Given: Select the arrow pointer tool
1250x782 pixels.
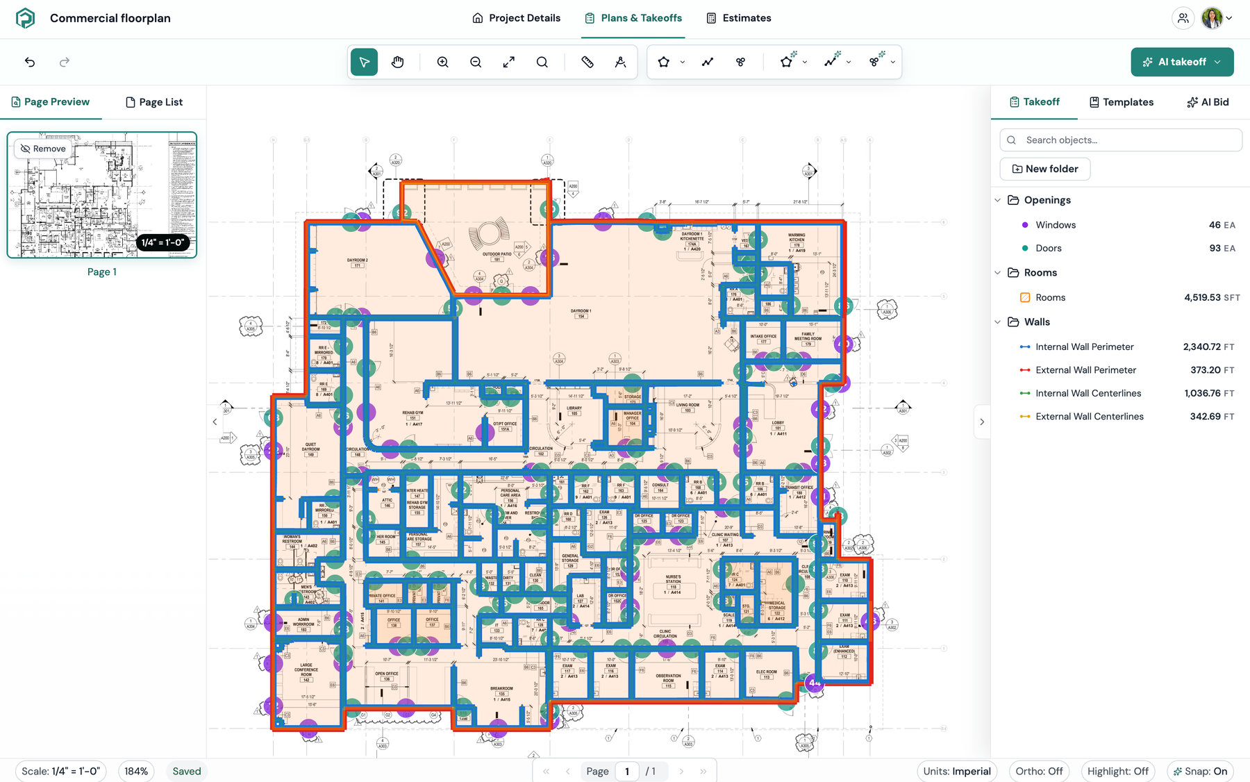Looking at the screenshot, I should tap(364, 62).
